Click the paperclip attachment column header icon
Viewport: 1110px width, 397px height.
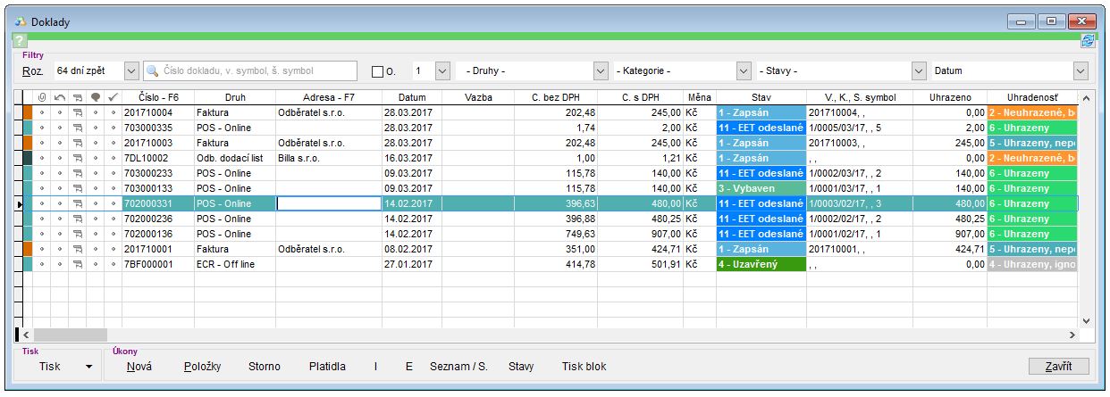coord(41,96)
